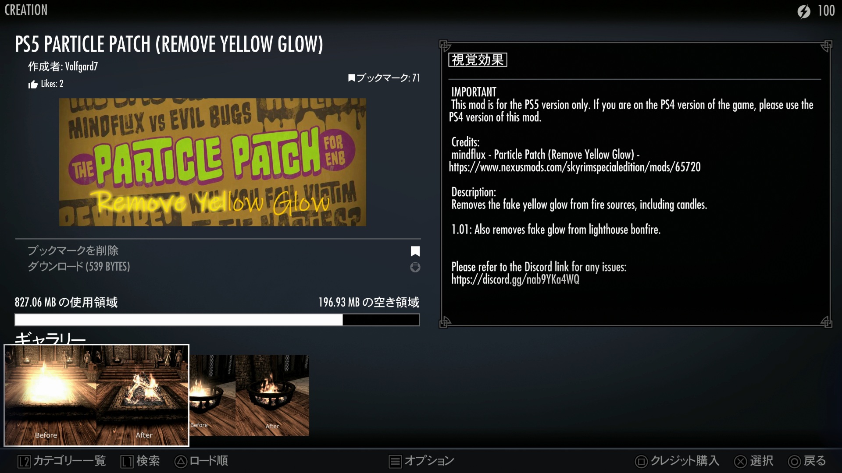Open the brazier Before/After gallery thumbnail
Screen dimensions: 842x473
(249, 395)
